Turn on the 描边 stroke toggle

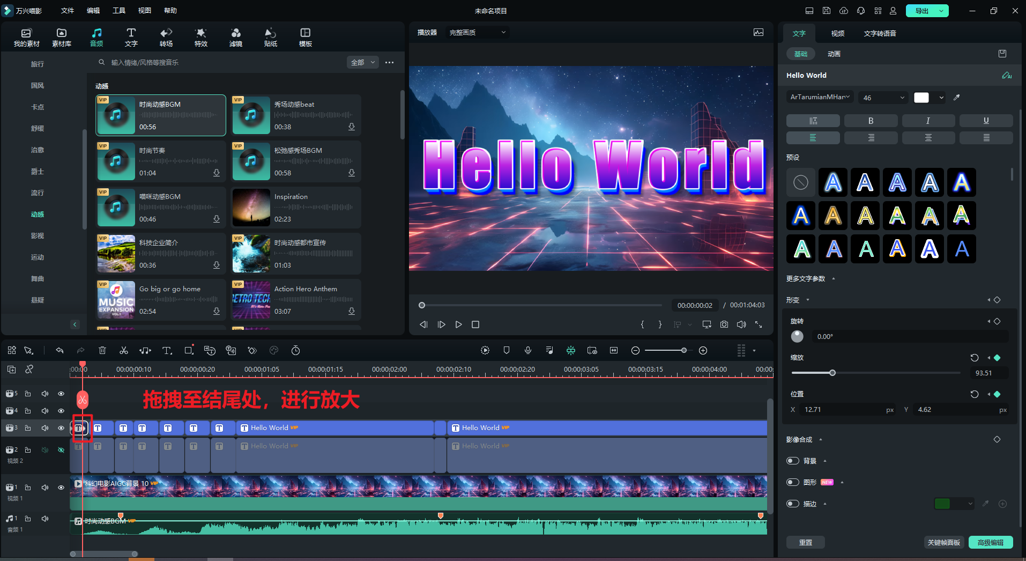[x=793, y=504]
